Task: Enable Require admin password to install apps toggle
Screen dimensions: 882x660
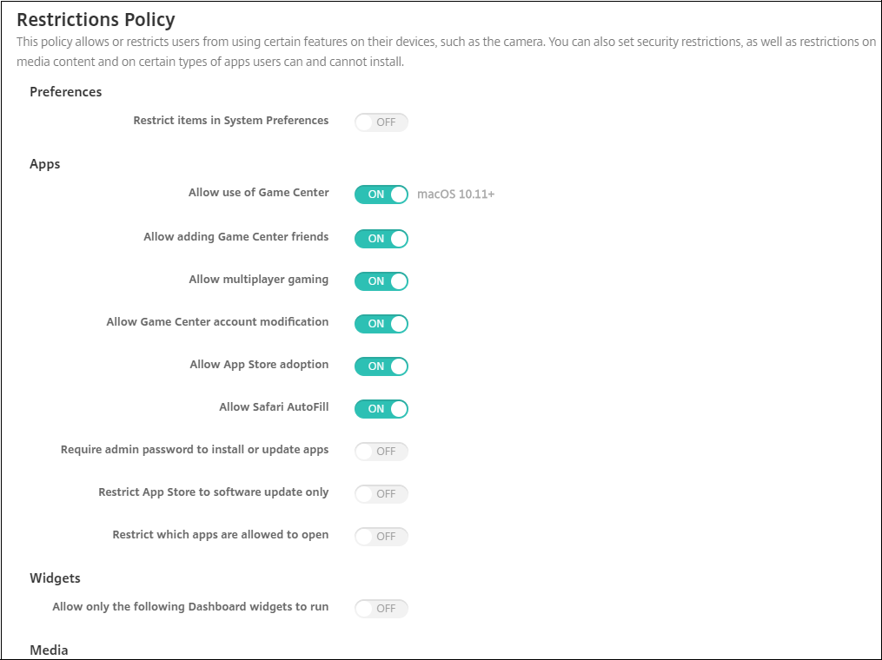Action: pyautogui.click(x=381, y=452)
